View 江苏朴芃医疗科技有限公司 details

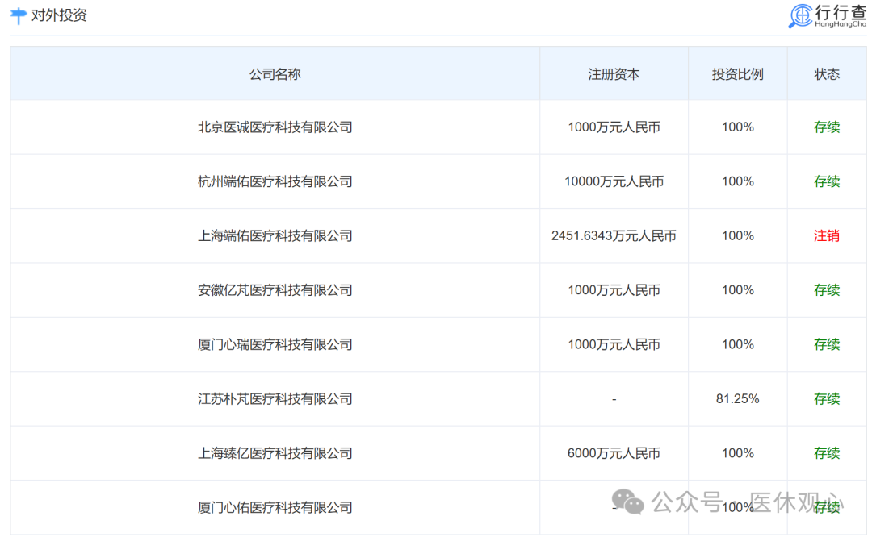coord(275,398)
